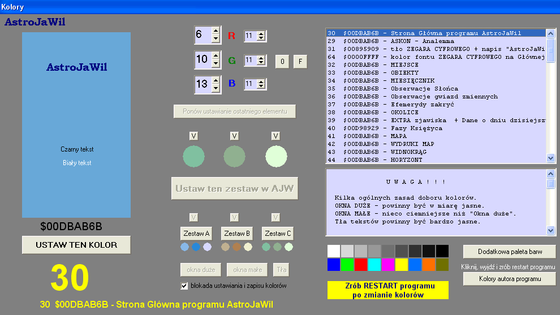Click element list scrollbar up arrow
The height and width of the screenshot is (315, 560).
550,33
